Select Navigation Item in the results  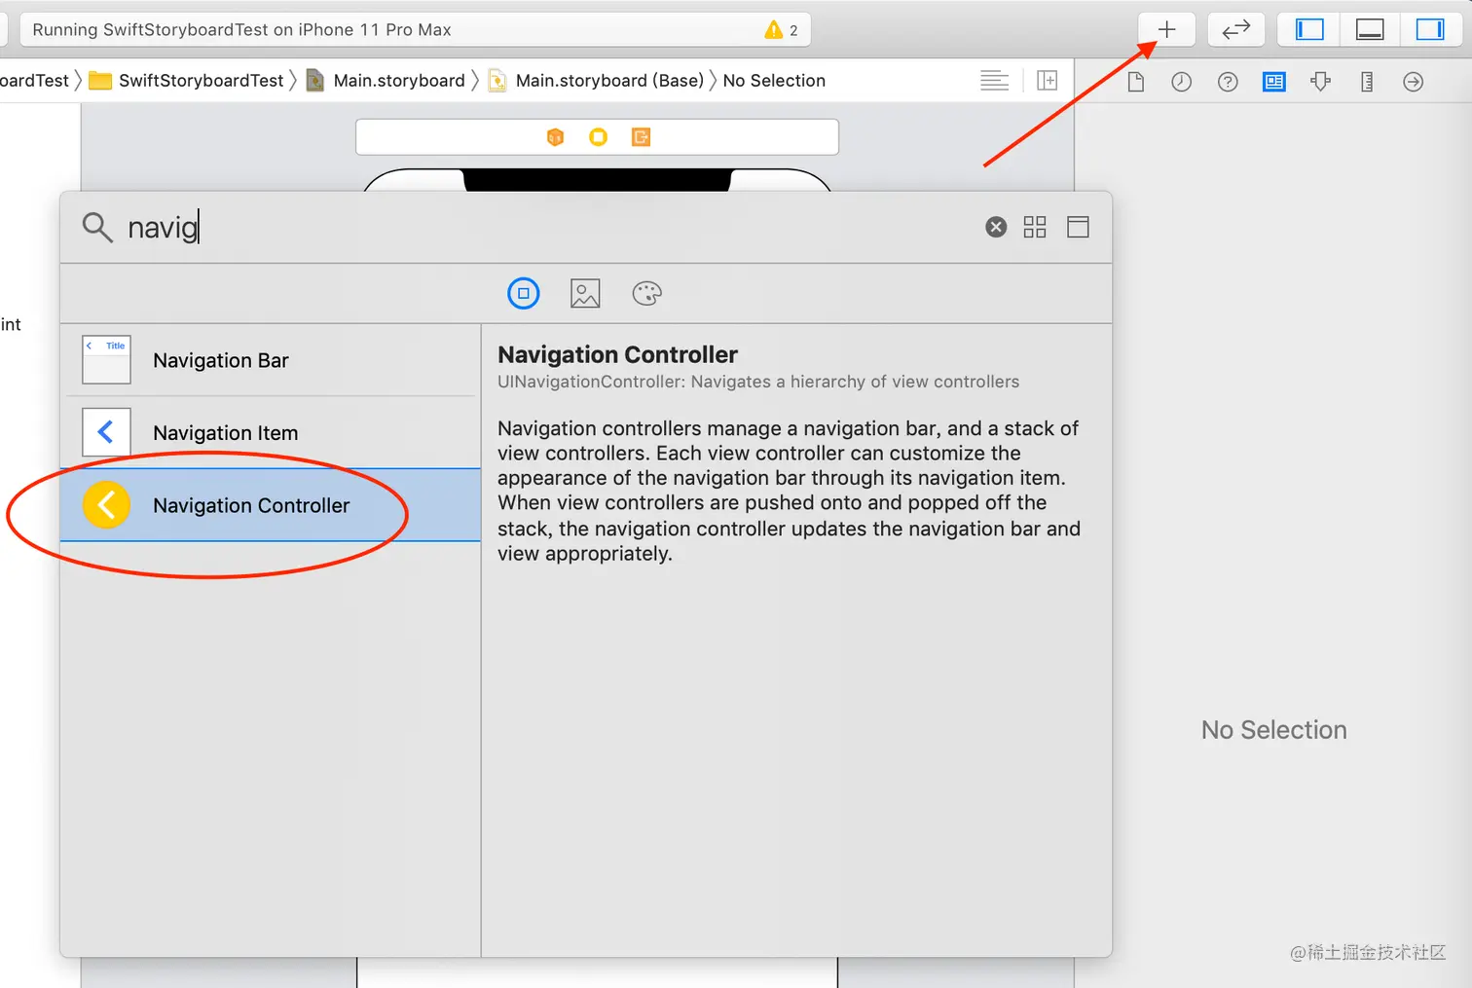(x=271, y=432)
